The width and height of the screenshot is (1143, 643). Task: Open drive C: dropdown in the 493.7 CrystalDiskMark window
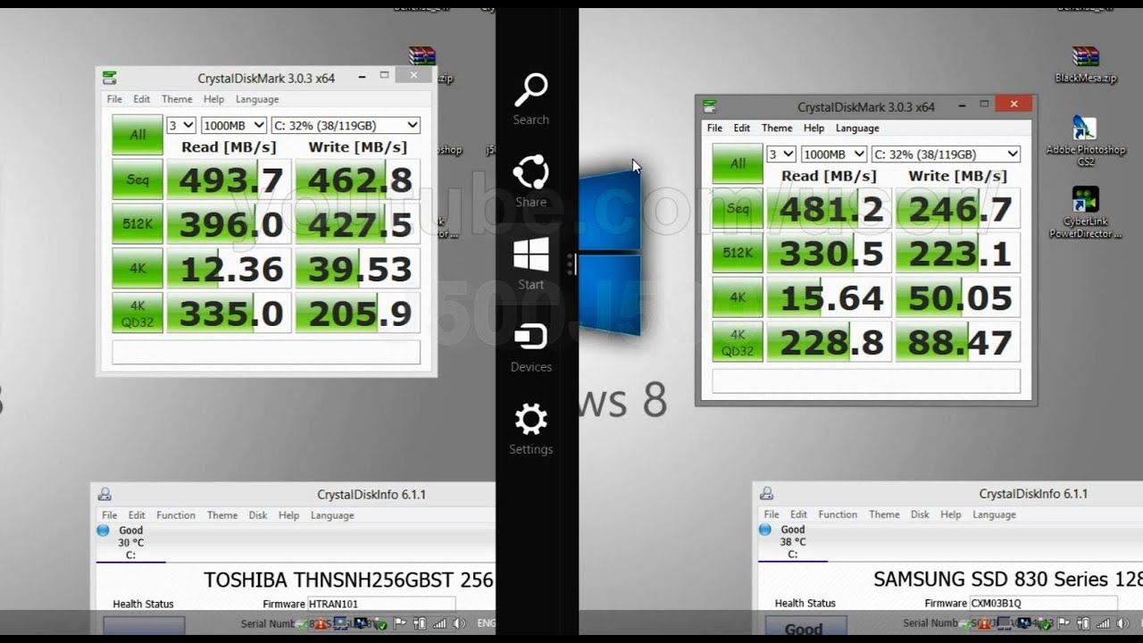tap(346, 126)
